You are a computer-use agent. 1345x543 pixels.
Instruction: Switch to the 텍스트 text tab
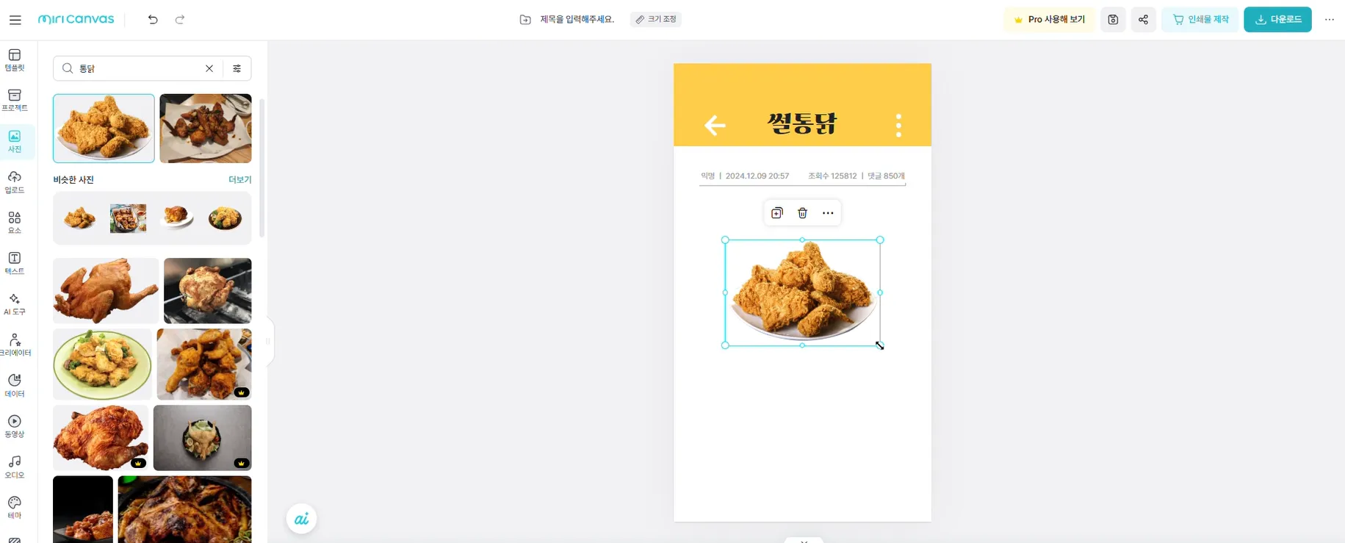pyautogui.click(x=15, y=263)
